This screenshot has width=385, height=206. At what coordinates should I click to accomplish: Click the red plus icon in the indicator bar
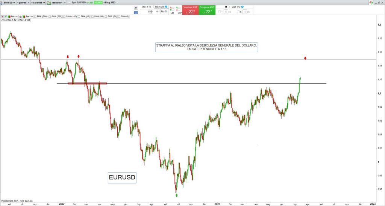pos(3,17)
